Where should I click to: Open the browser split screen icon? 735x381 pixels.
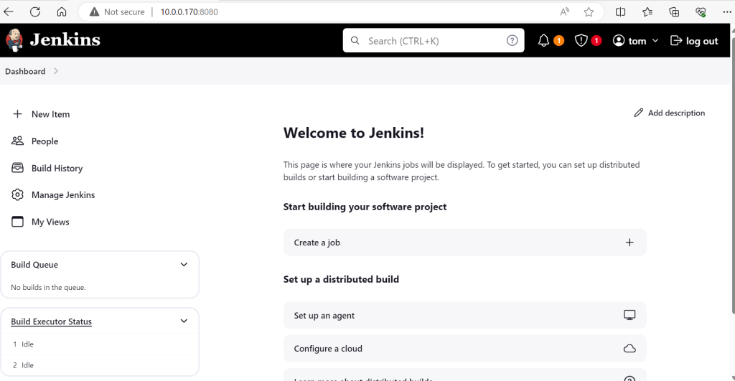[x=621, y=12]
